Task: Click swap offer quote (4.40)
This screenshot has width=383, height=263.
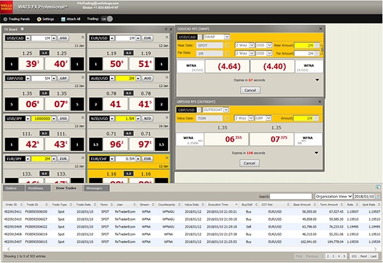Action: click(273, 66)
